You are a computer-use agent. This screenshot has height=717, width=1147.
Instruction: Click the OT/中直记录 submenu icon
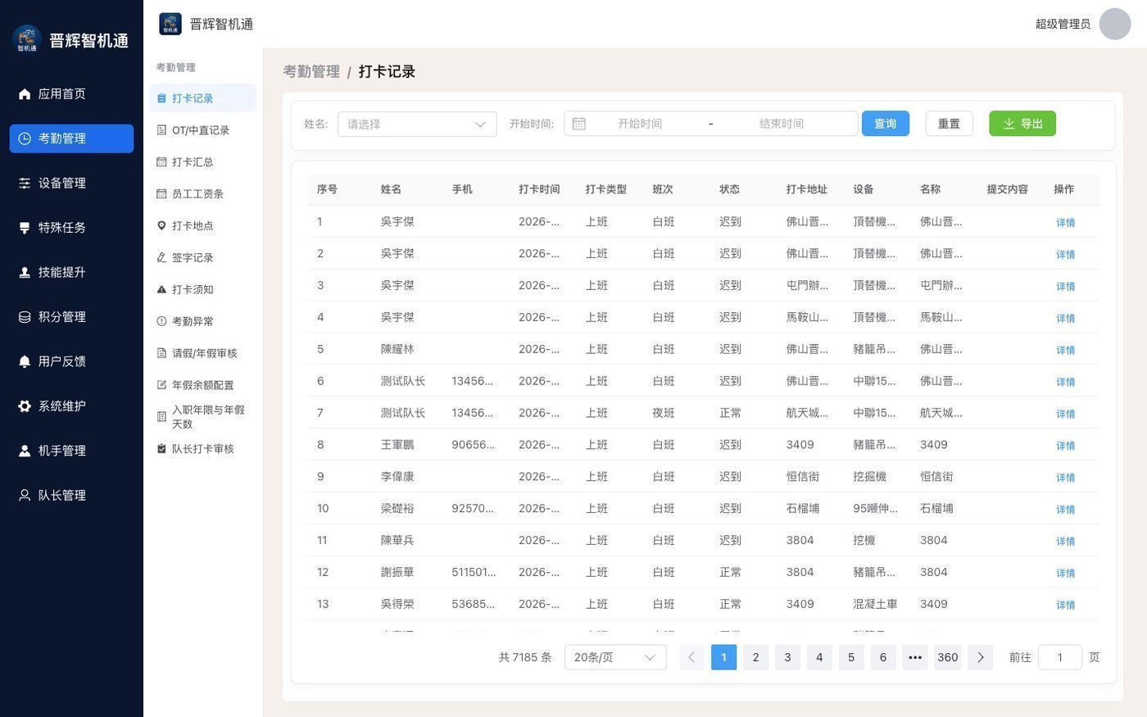161,130
